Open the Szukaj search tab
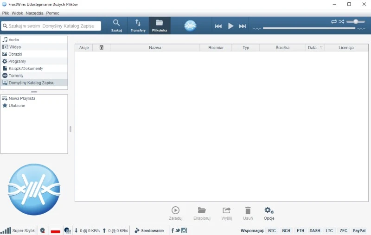Image resolution: width=371 pixels, height=235 pixels. tap(116, 25)
